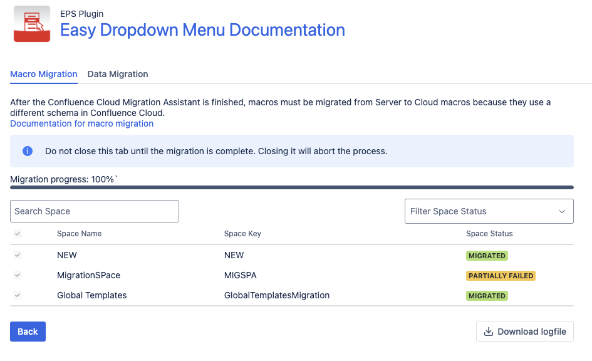Image resolution: width=592 pixels, height=361 pixels.
Task: Click the migration progress bar
Action: click(292, 187)
